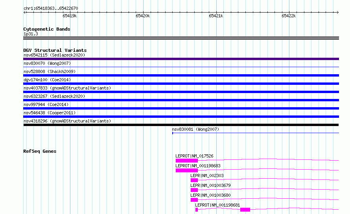Click the magenta exon of LEPR|NM_002303
The width and height of the screenshot is (350, 214).
pyautogui.click(x=194, y=180)
